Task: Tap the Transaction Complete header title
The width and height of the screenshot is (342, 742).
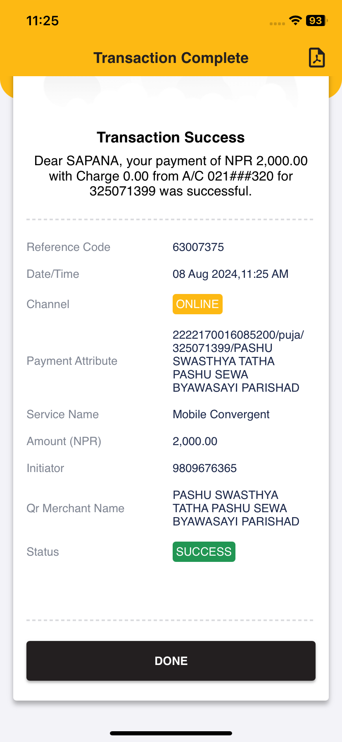Action: (171, 58)
